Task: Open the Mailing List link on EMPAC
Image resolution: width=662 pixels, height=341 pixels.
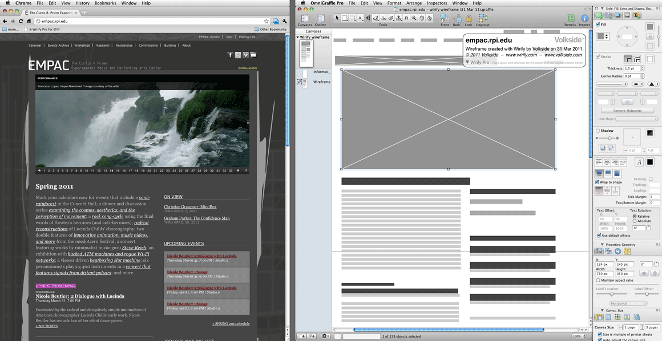Action: [247, 37]
